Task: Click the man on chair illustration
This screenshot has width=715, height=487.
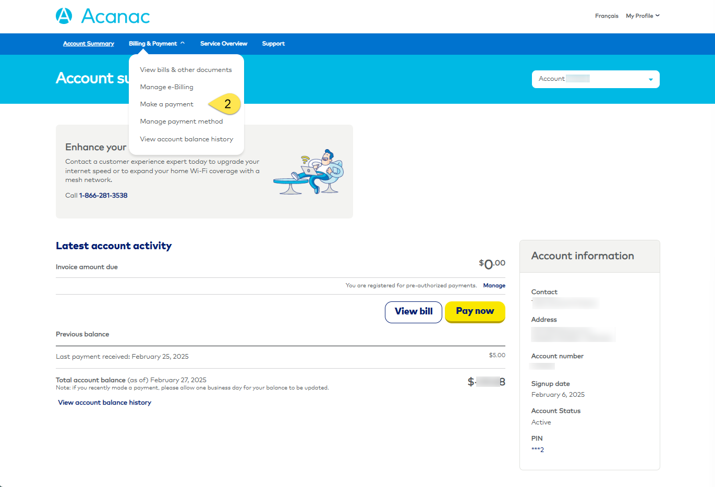Action: click(x=309, y=172)
